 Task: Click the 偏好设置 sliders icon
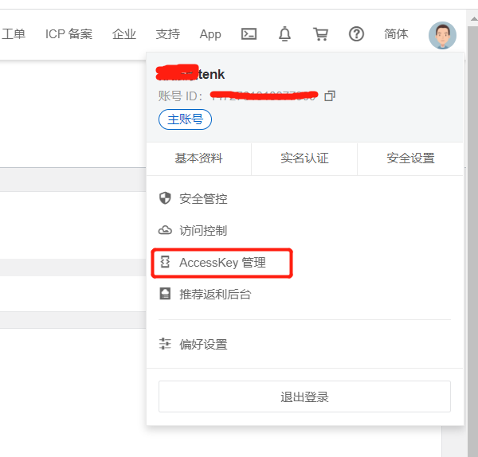click(165, 344)
